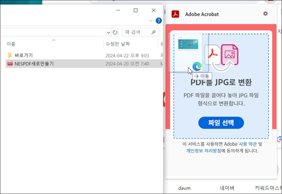Click the 2024-04-22 오후 9:03 date cell

click(x=127, y=55)
